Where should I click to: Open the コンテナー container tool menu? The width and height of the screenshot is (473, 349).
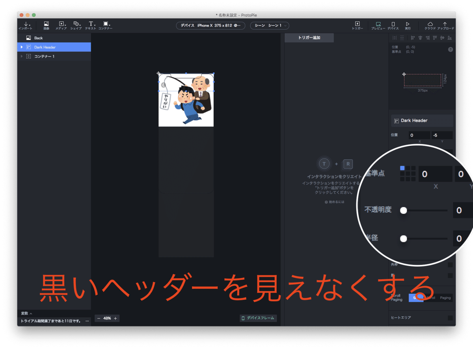click(x=106, y=26)
